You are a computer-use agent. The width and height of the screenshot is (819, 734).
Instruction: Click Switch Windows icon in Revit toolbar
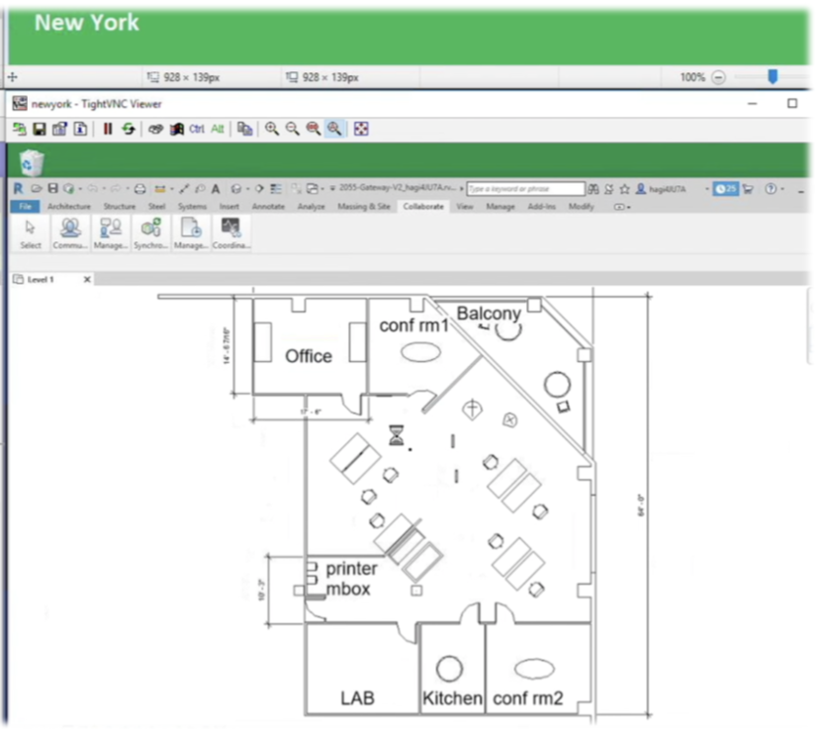click(313, 189)
